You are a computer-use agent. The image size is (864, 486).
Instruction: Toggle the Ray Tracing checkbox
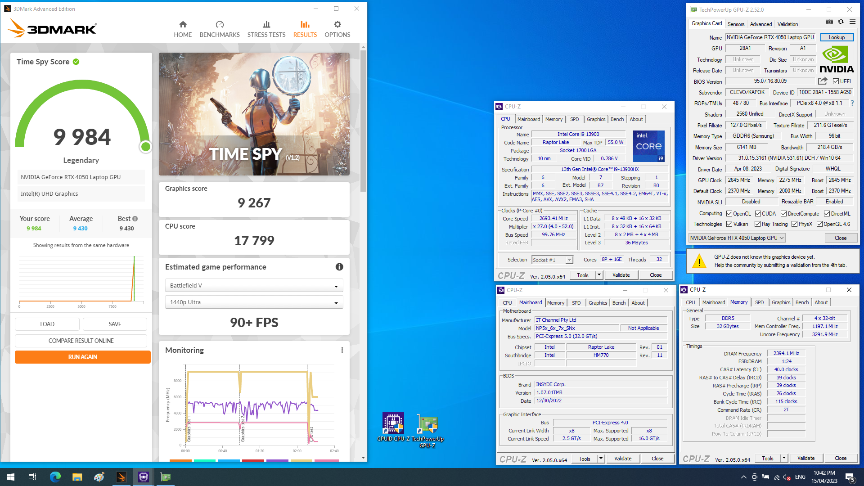pos(757,224)
